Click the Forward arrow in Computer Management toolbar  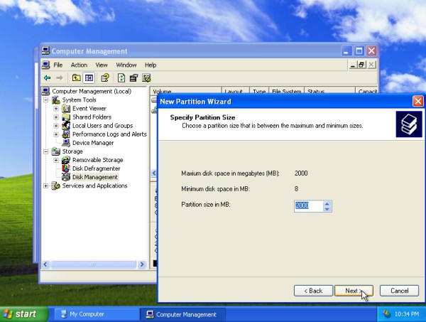point(59,78)
